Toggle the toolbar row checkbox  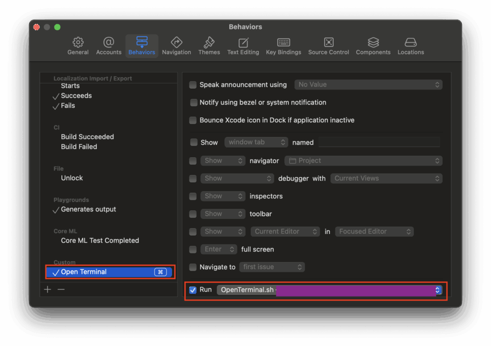point(193,214)
